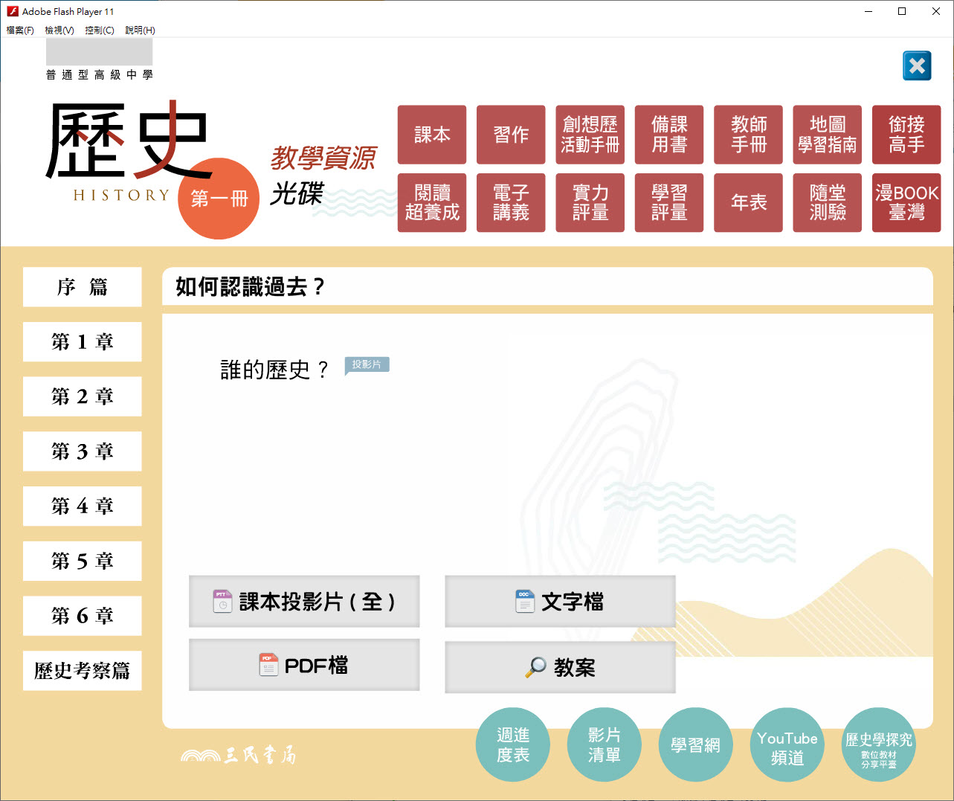The height and width of the screenshot is (801, 954).
Task: Switch to 第 3 章 chapter
Action: [83, 451]
